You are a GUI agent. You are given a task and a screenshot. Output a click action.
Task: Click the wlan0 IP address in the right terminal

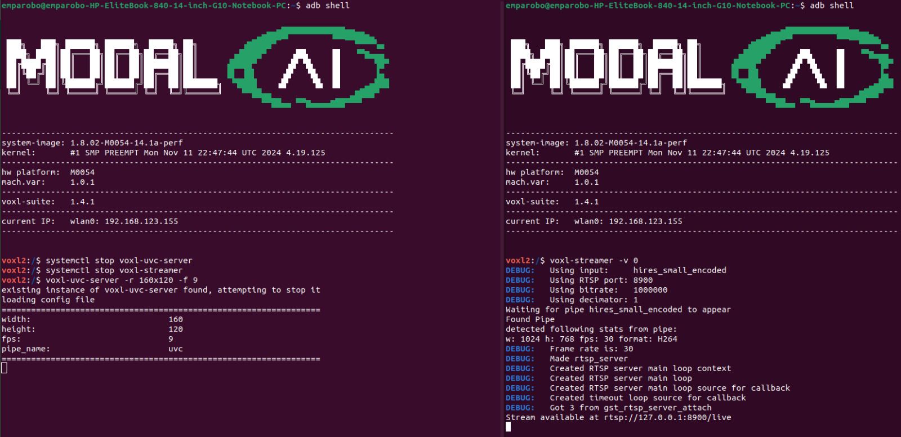click(x=645, y=221)
